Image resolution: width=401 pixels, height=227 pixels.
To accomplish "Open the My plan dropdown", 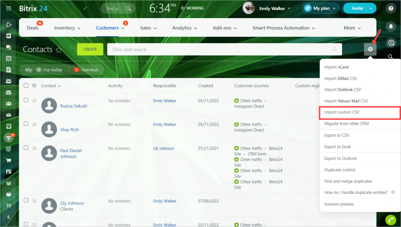I will click(x=320, y=8).
